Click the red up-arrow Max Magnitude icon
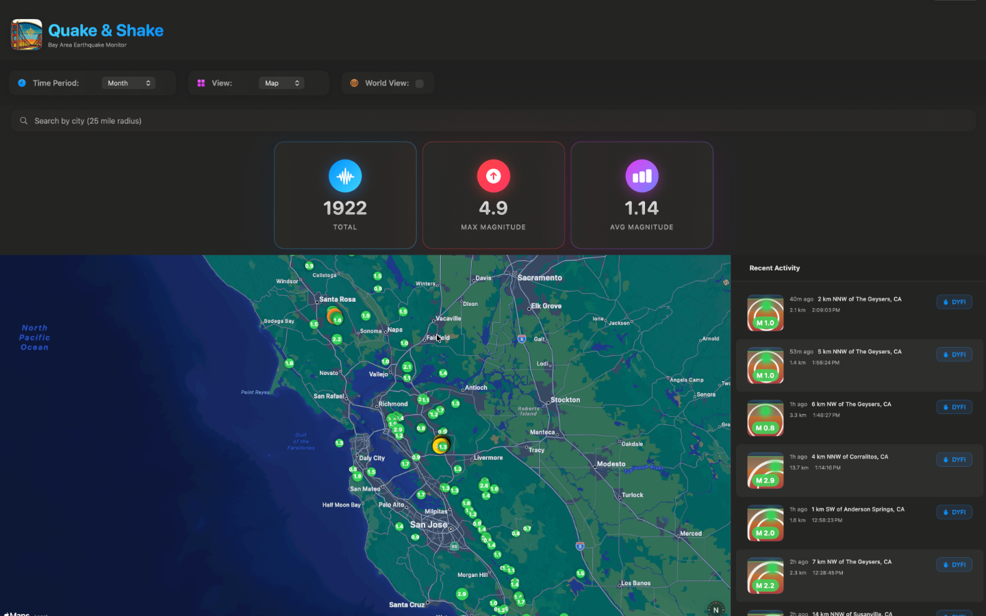Image resolution: width=986 pixels, height=616 pixels. click(x=494, y=177)
